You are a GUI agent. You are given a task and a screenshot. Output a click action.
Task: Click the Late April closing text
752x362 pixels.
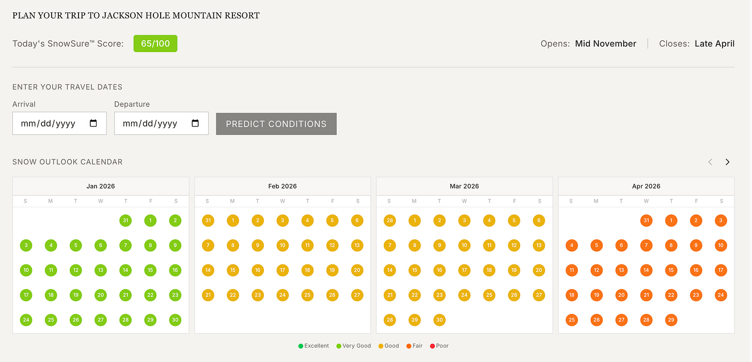tap(715, 44)
